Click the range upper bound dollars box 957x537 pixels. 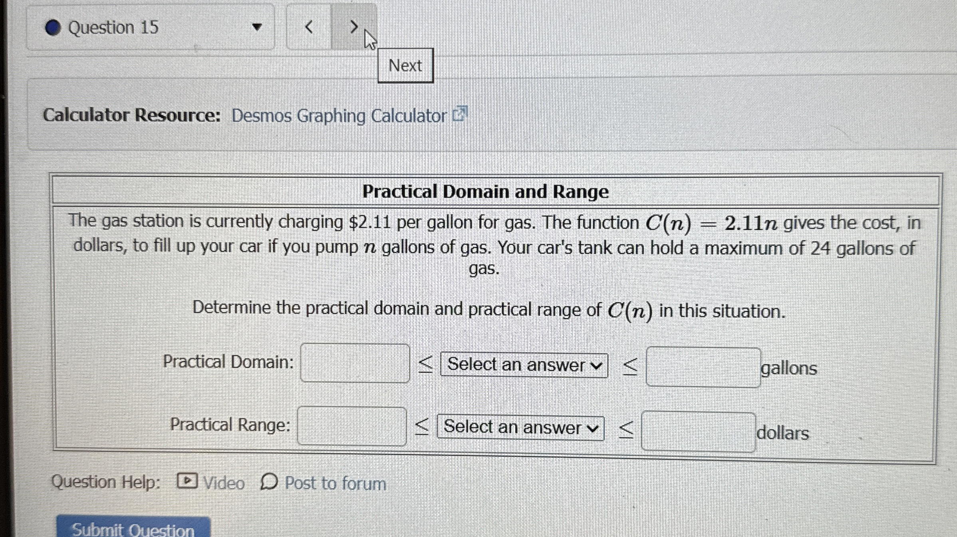click(698, 432)
